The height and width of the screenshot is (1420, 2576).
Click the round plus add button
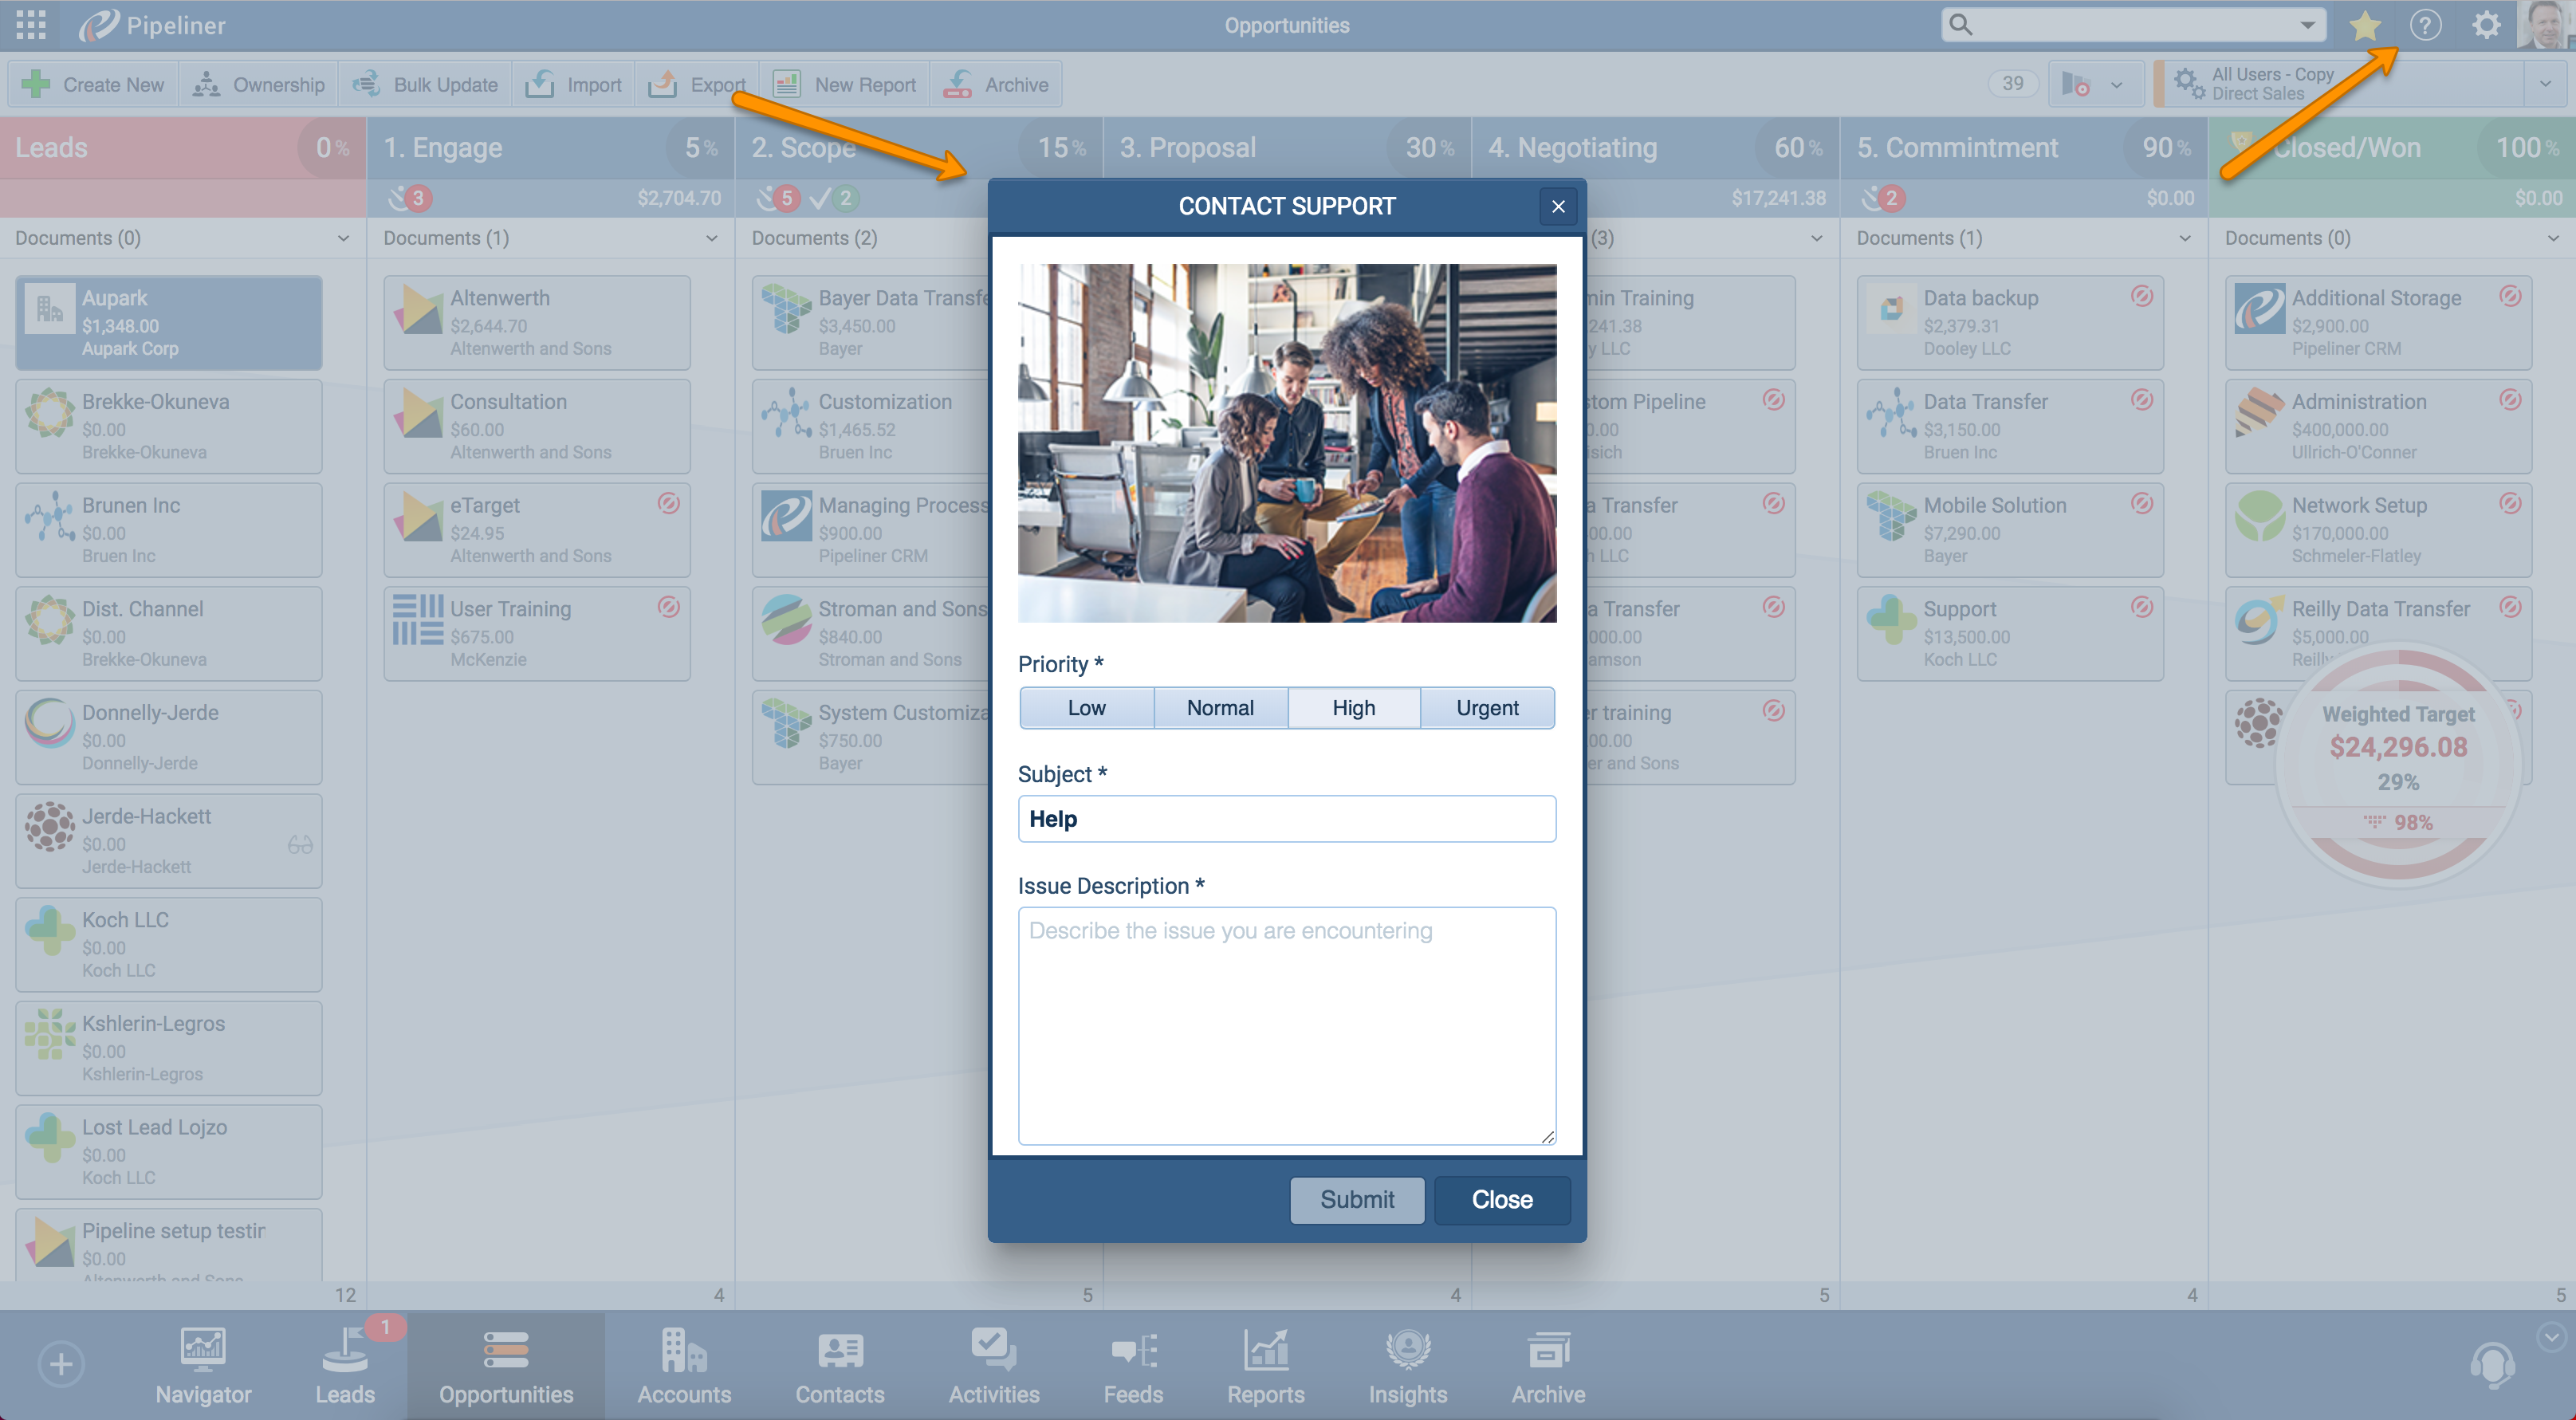point(61,1364)
